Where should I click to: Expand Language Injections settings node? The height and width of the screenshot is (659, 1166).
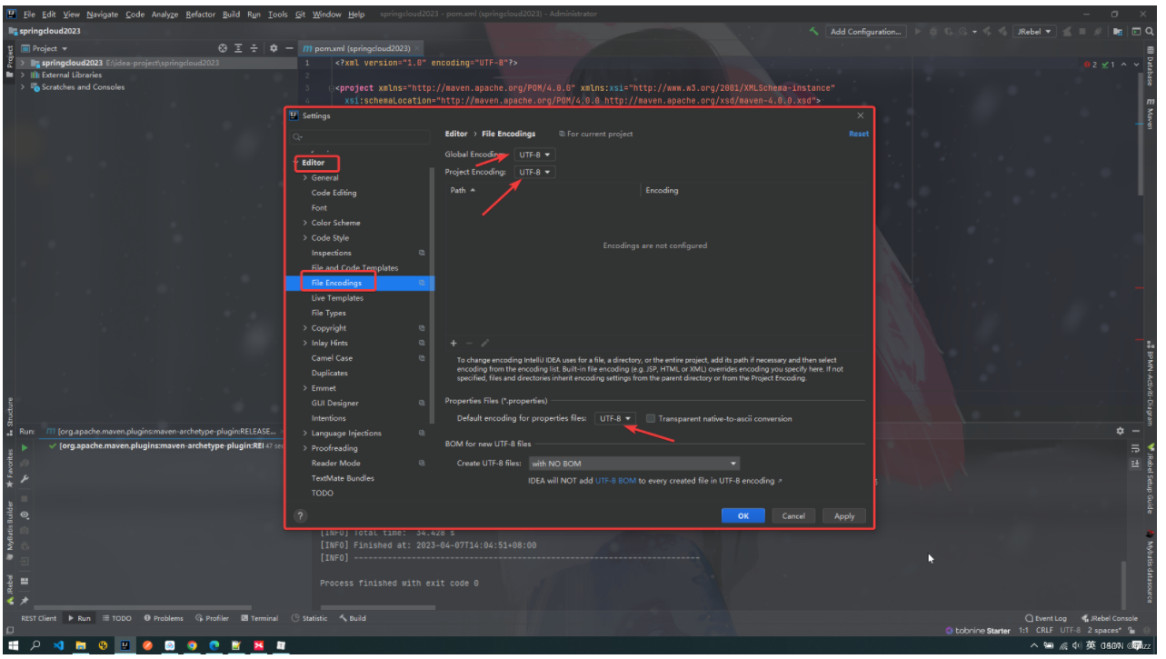(304, 434)
